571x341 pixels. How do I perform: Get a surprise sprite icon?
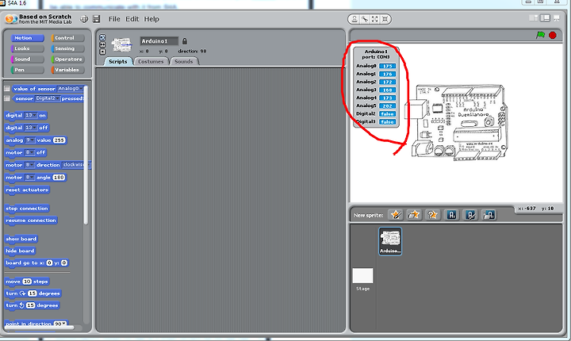[432, 215]
